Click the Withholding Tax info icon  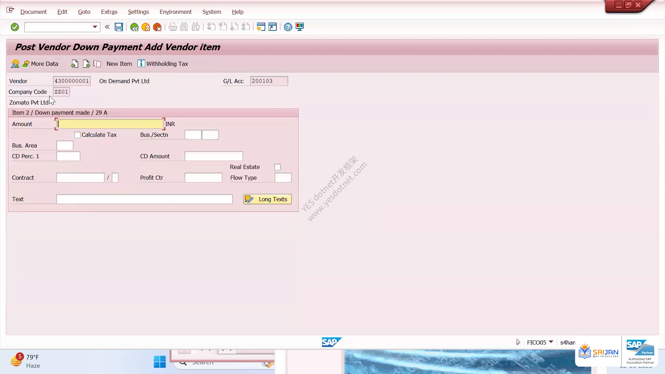click(141, 63)
